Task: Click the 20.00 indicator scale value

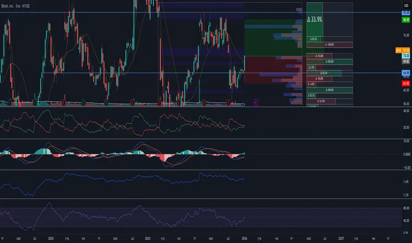Action: 406,127
